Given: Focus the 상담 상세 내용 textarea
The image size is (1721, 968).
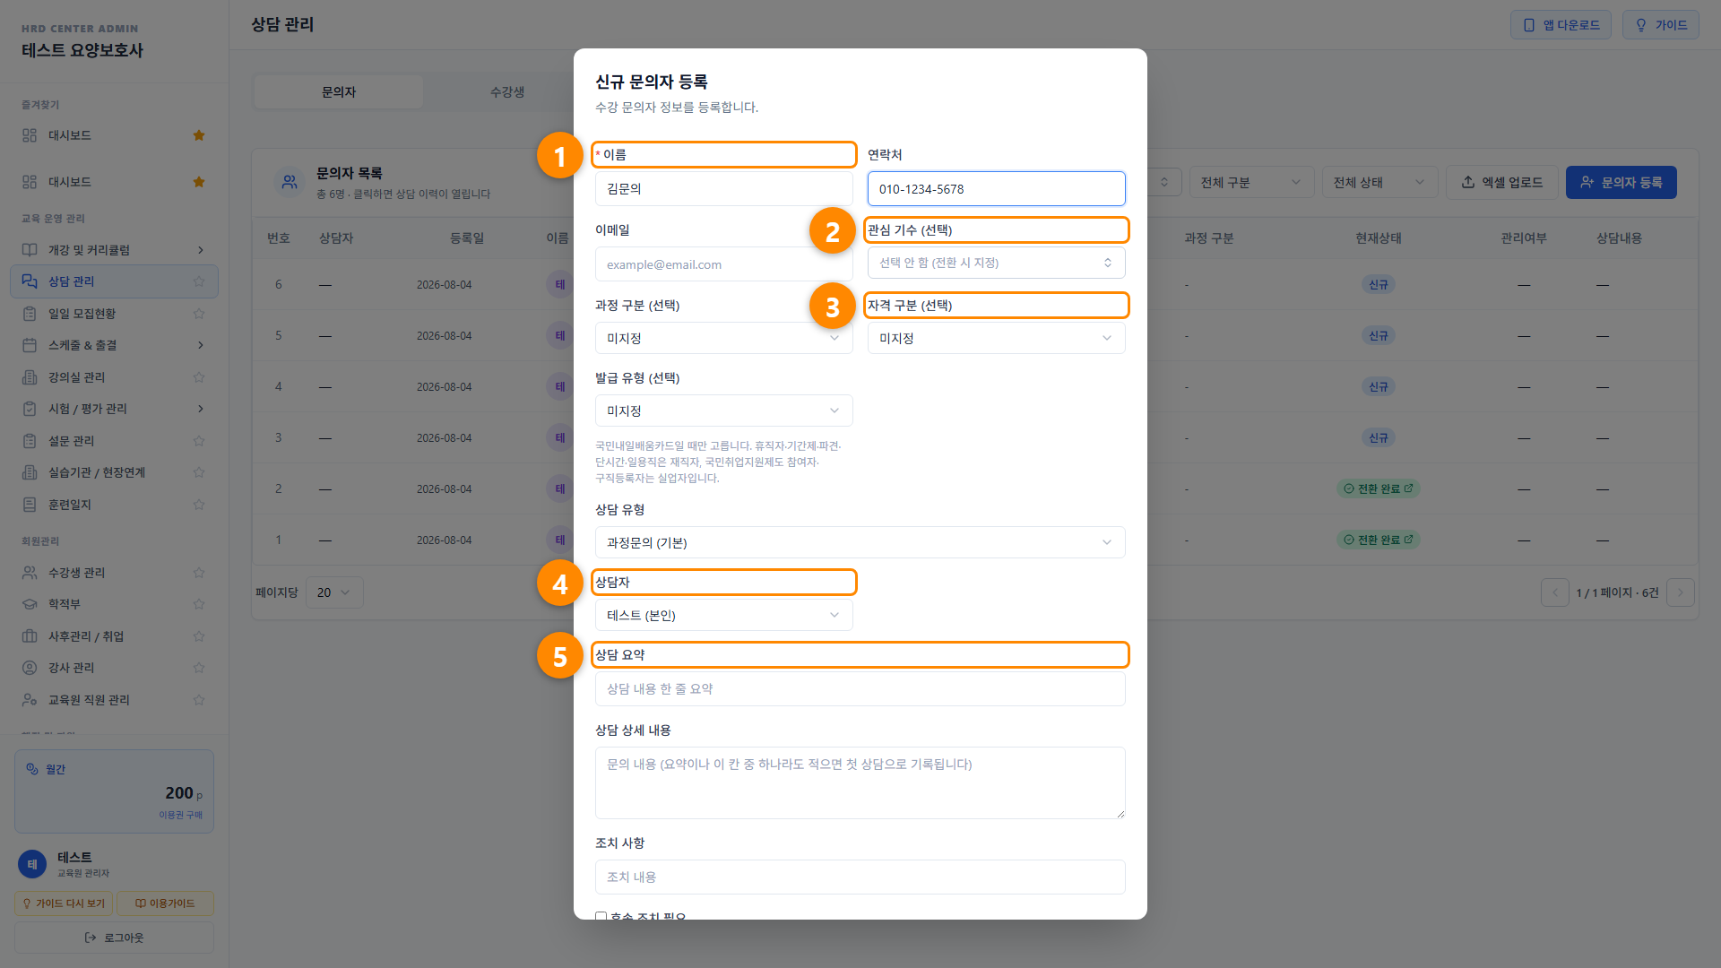Looking at the screenshot, I should click(860, 782).
